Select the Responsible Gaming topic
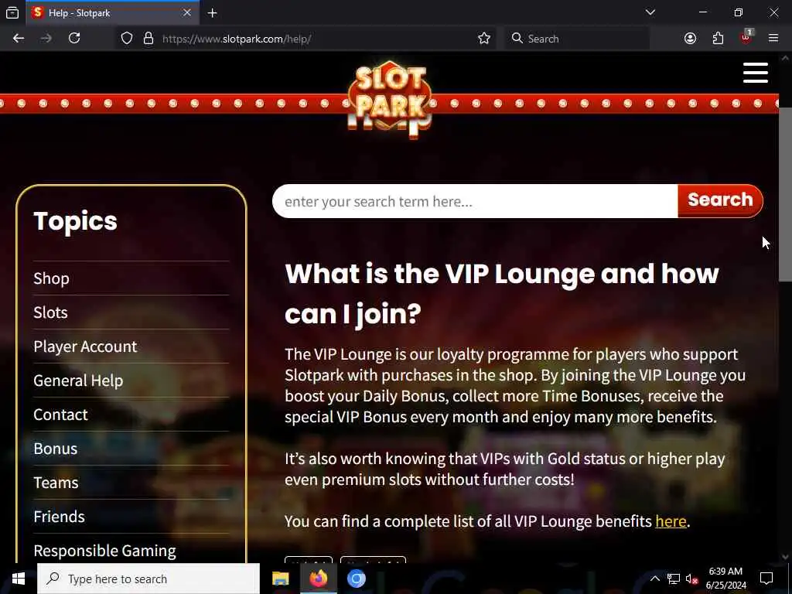Screen dimensions: 792x594 (x=104, y=551)
